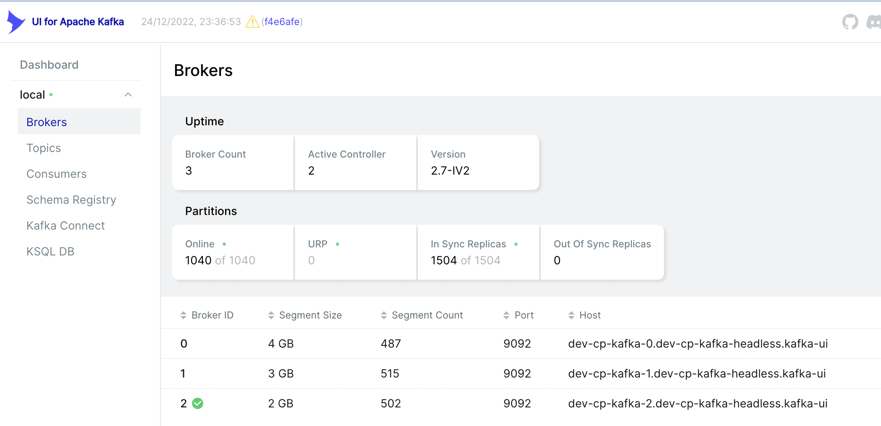
Task: Click the Segment Count column header
Action: tap(427, 315)
